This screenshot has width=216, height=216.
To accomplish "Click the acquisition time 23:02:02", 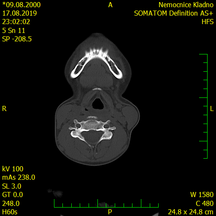I will 16,22.
